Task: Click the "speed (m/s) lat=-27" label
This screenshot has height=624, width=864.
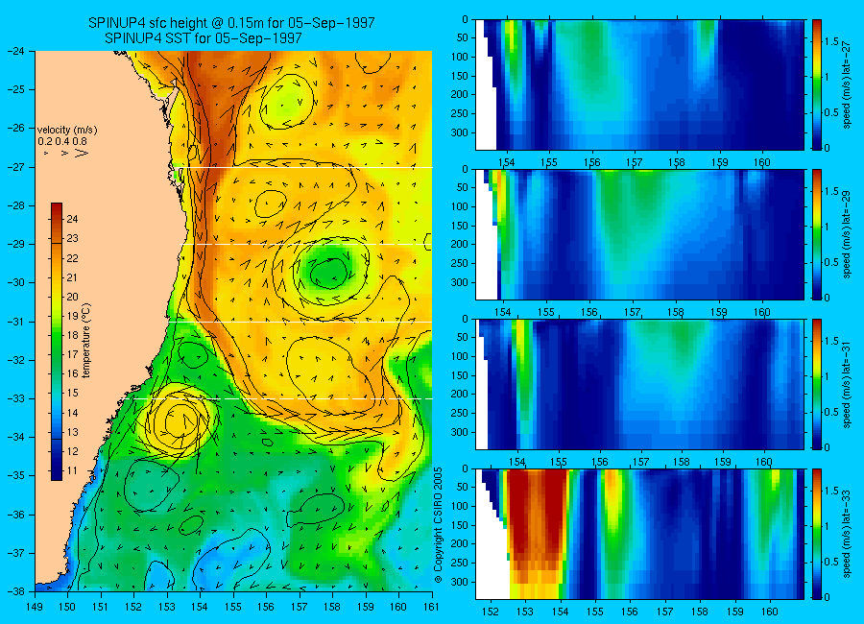Action: tap(848, 84)
